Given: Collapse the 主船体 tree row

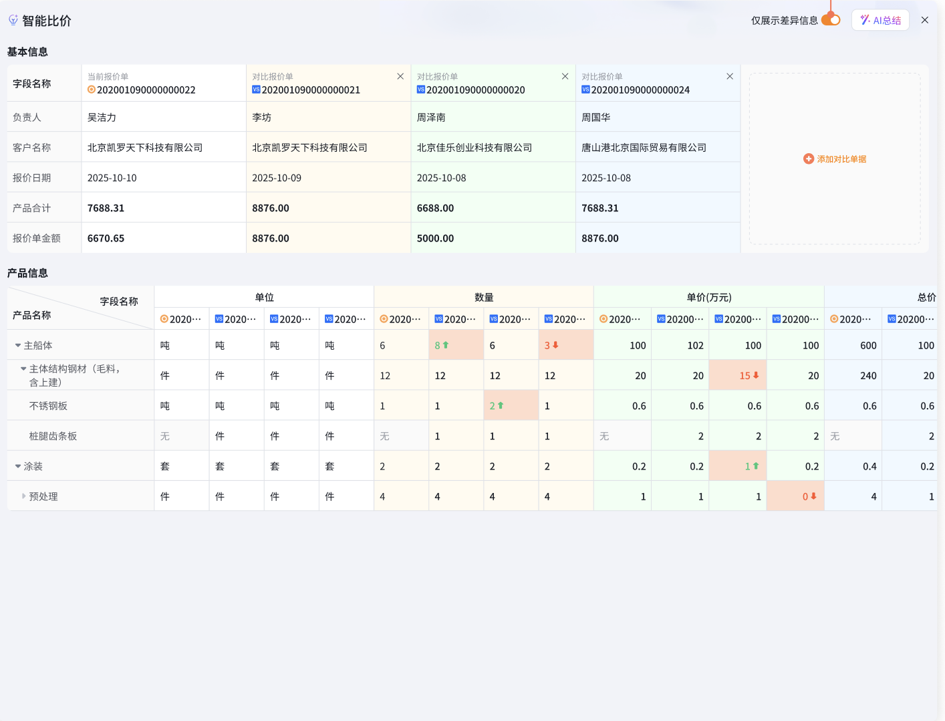Looking at the screenshot, I should pos(18,345).
